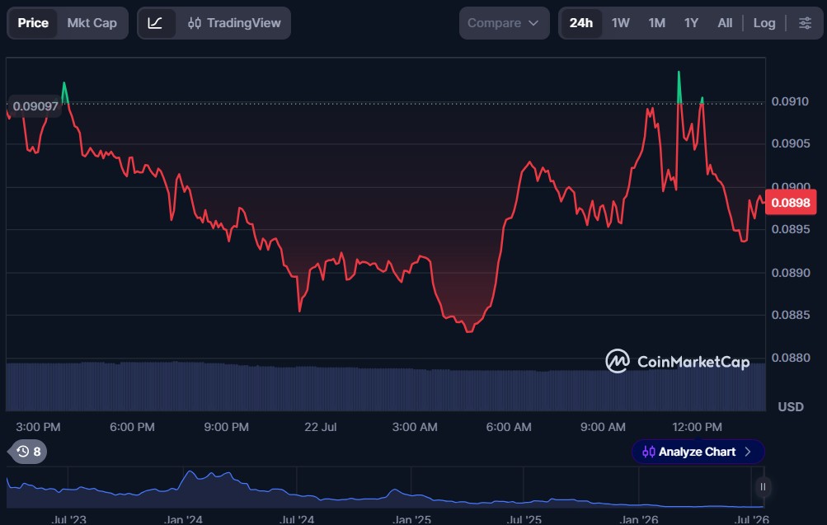Click the Analyze Chart button
The width and height of the screenshot is (827, 525).
698,452
